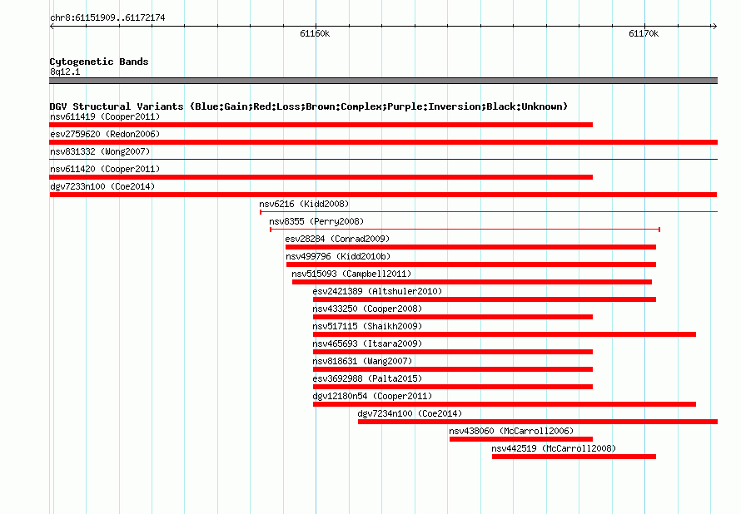
Task: Click the left arrow of the ruler
Action: [x=52, y=26]
